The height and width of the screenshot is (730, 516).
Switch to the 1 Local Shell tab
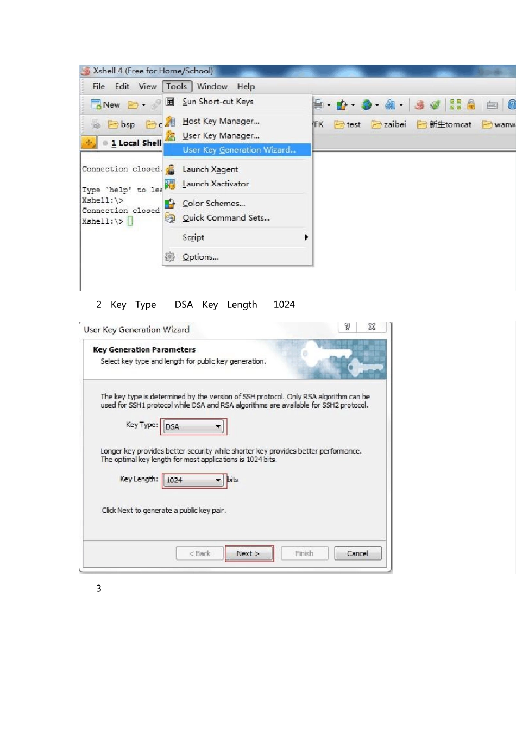point(135,143)
